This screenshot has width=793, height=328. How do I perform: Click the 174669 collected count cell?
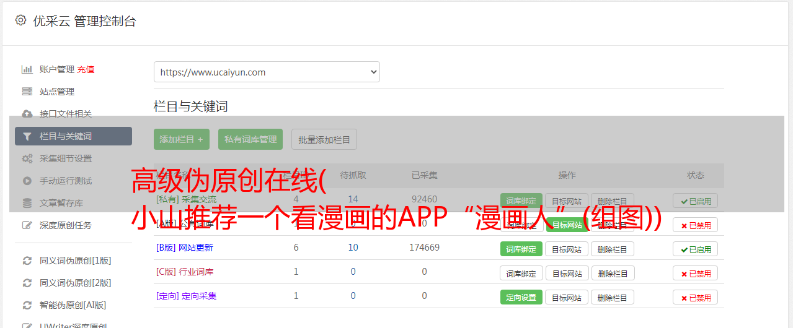(424, 248)
